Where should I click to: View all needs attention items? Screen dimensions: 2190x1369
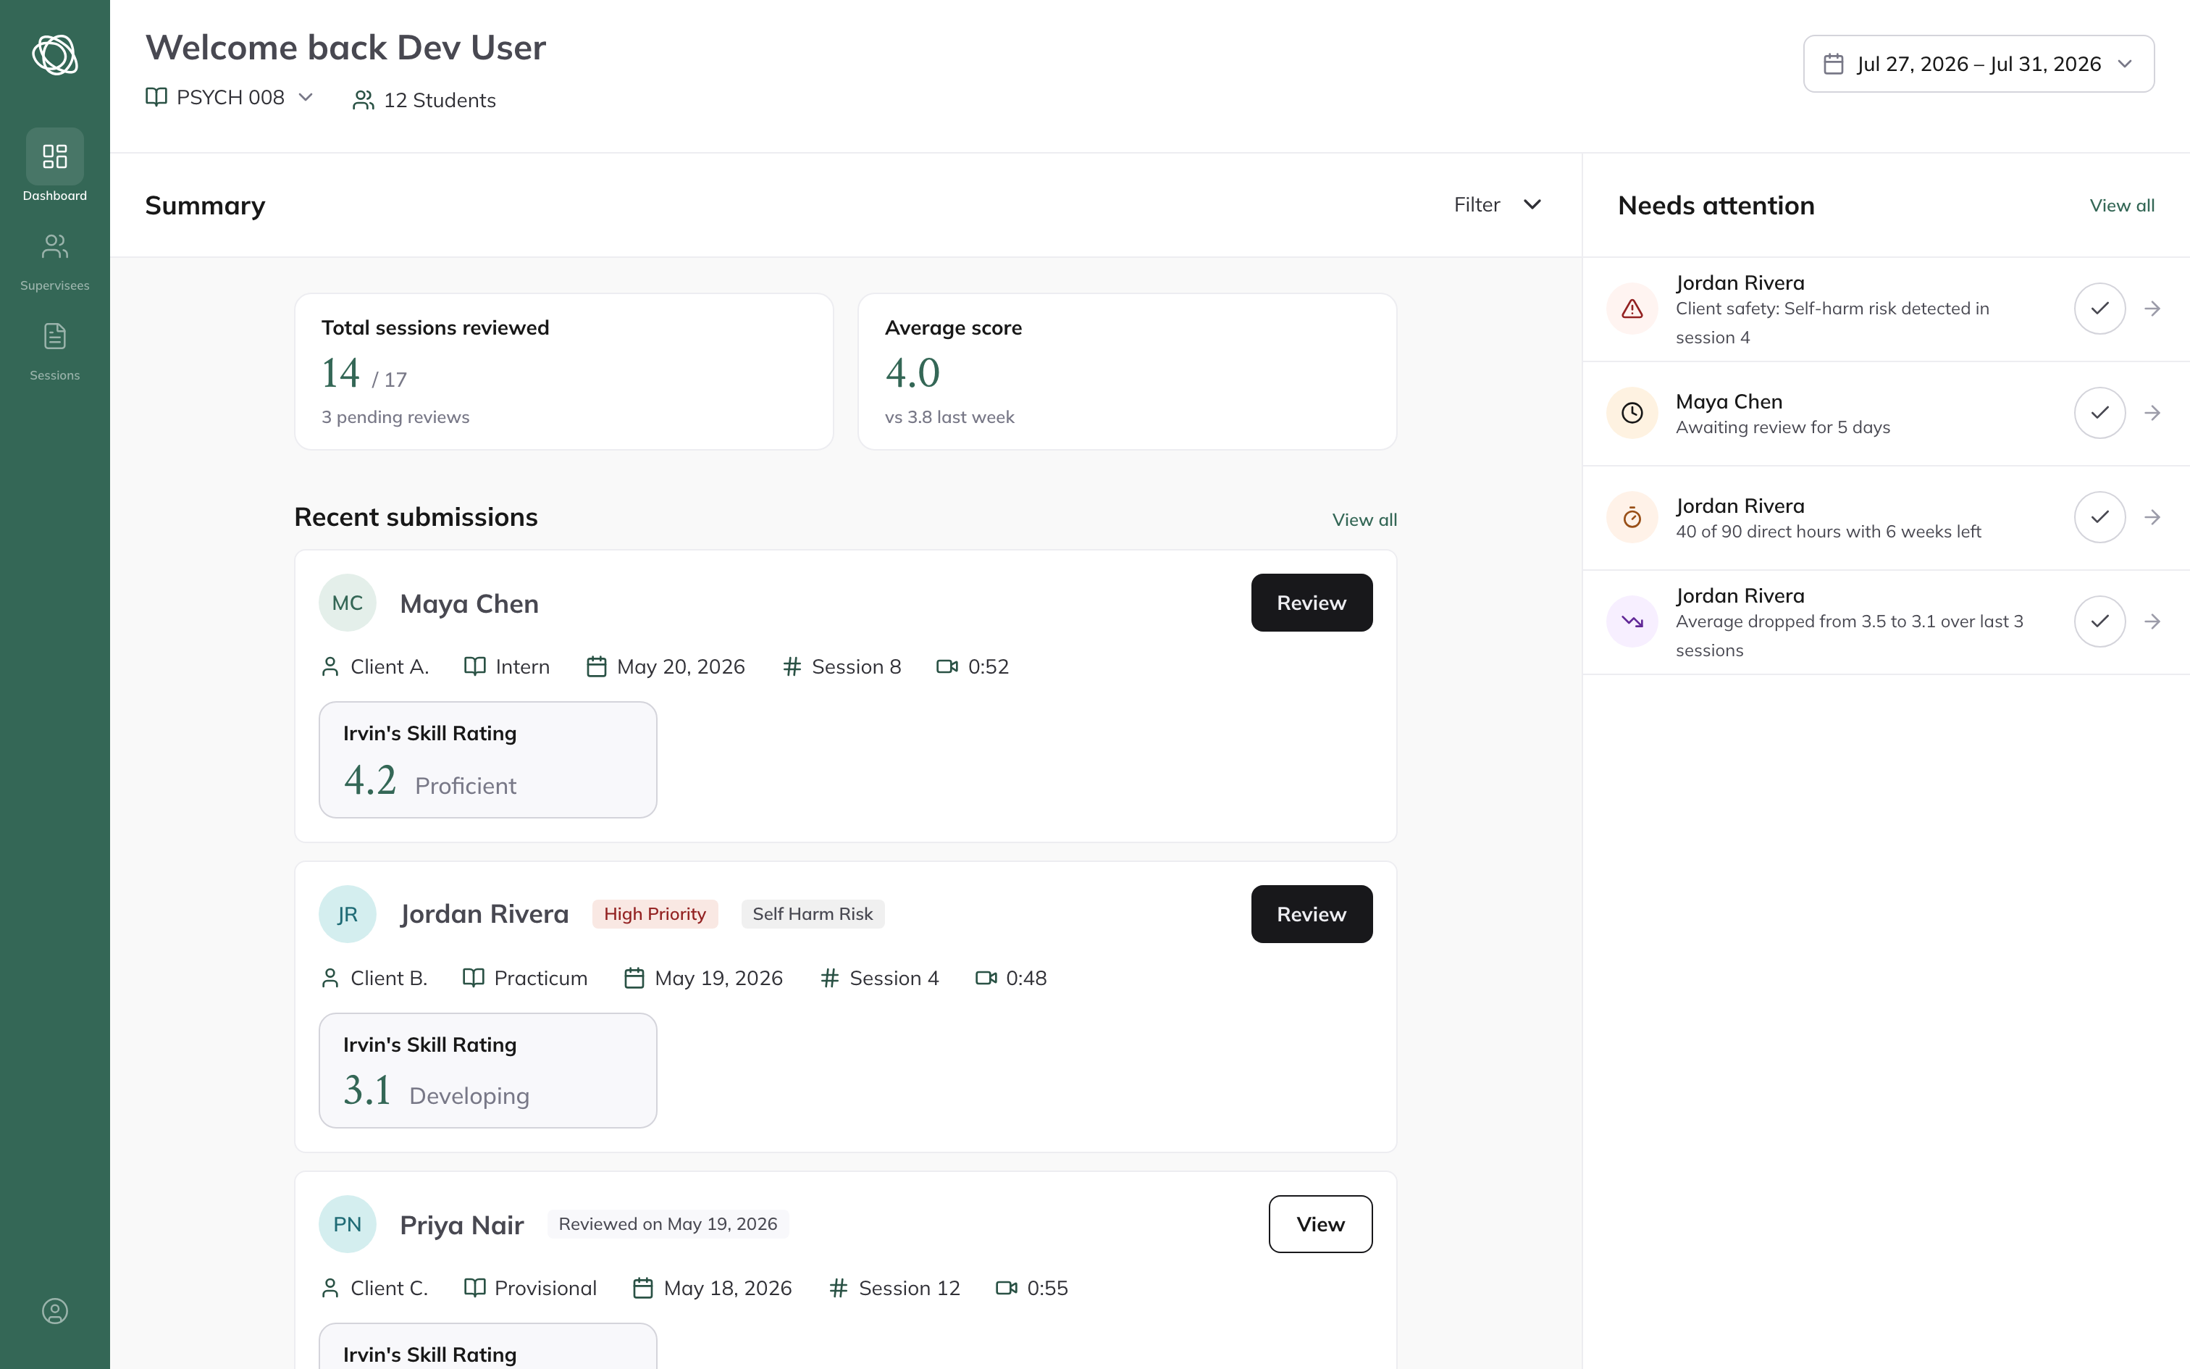[2121, 206]
